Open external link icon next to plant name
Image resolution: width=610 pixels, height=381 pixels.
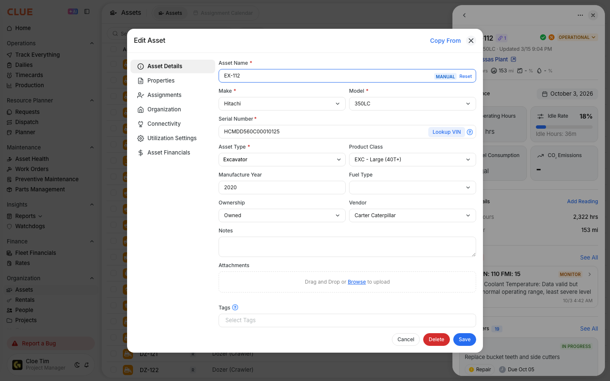pyautogui.click(x=513, y=60)
